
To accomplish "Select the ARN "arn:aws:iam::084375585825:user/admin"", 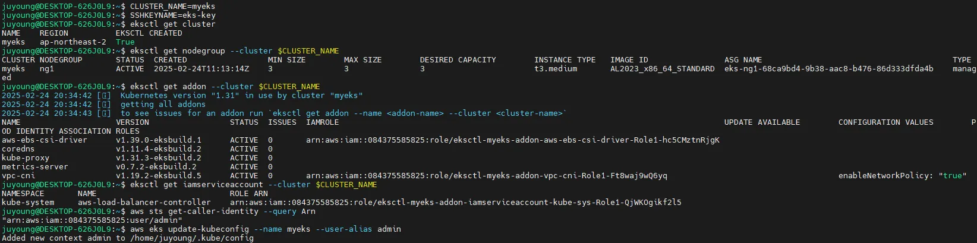I will [92, 220].
